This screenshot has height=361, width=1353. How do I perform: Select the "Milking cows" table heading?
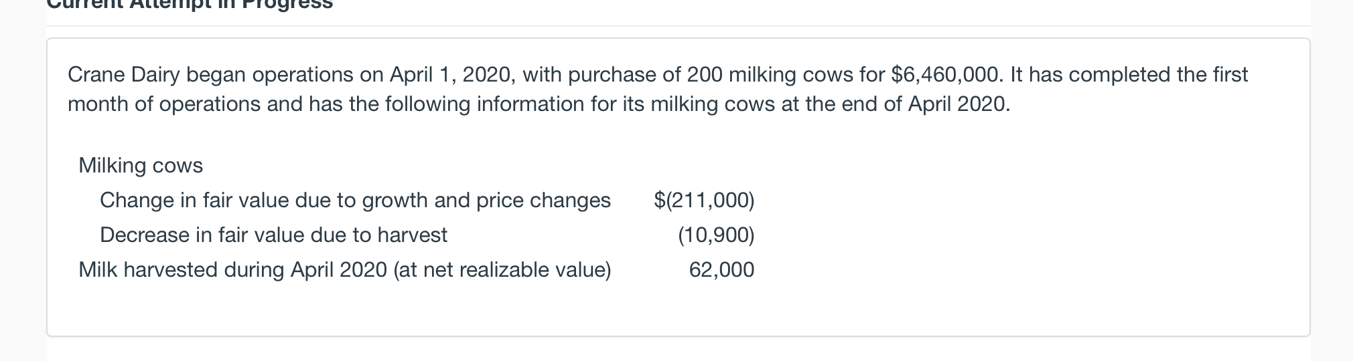141,165
